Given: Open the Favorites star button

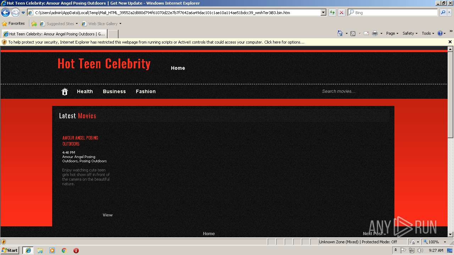Looking at the screenshot, I should [13, 24].
